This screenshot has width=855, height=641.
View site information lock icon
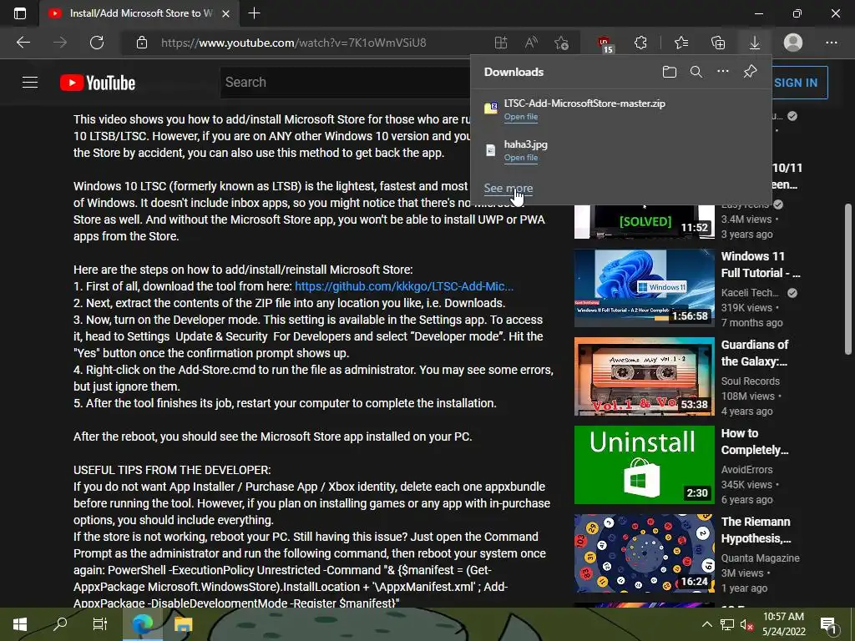pos(142,43)
